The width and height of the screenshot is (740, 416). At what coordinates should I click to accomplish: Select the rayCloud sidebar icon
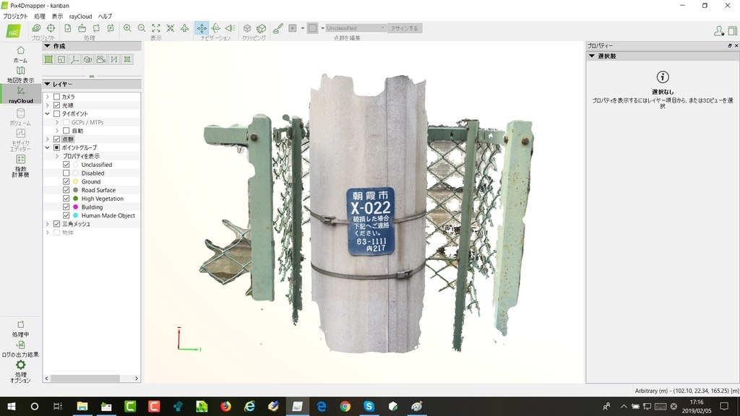(20, 95)
